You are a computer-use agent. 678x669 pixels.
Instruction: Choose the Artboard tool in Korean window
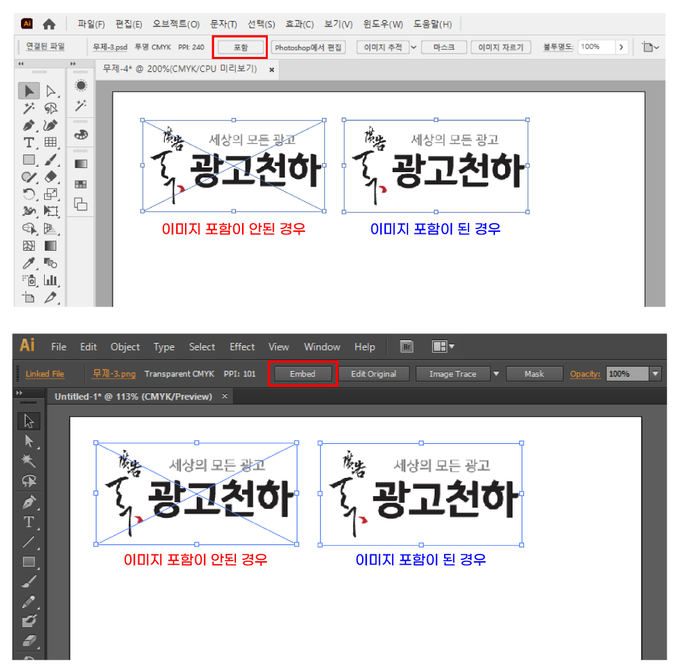pyautogui.click(x=29, y=298)
